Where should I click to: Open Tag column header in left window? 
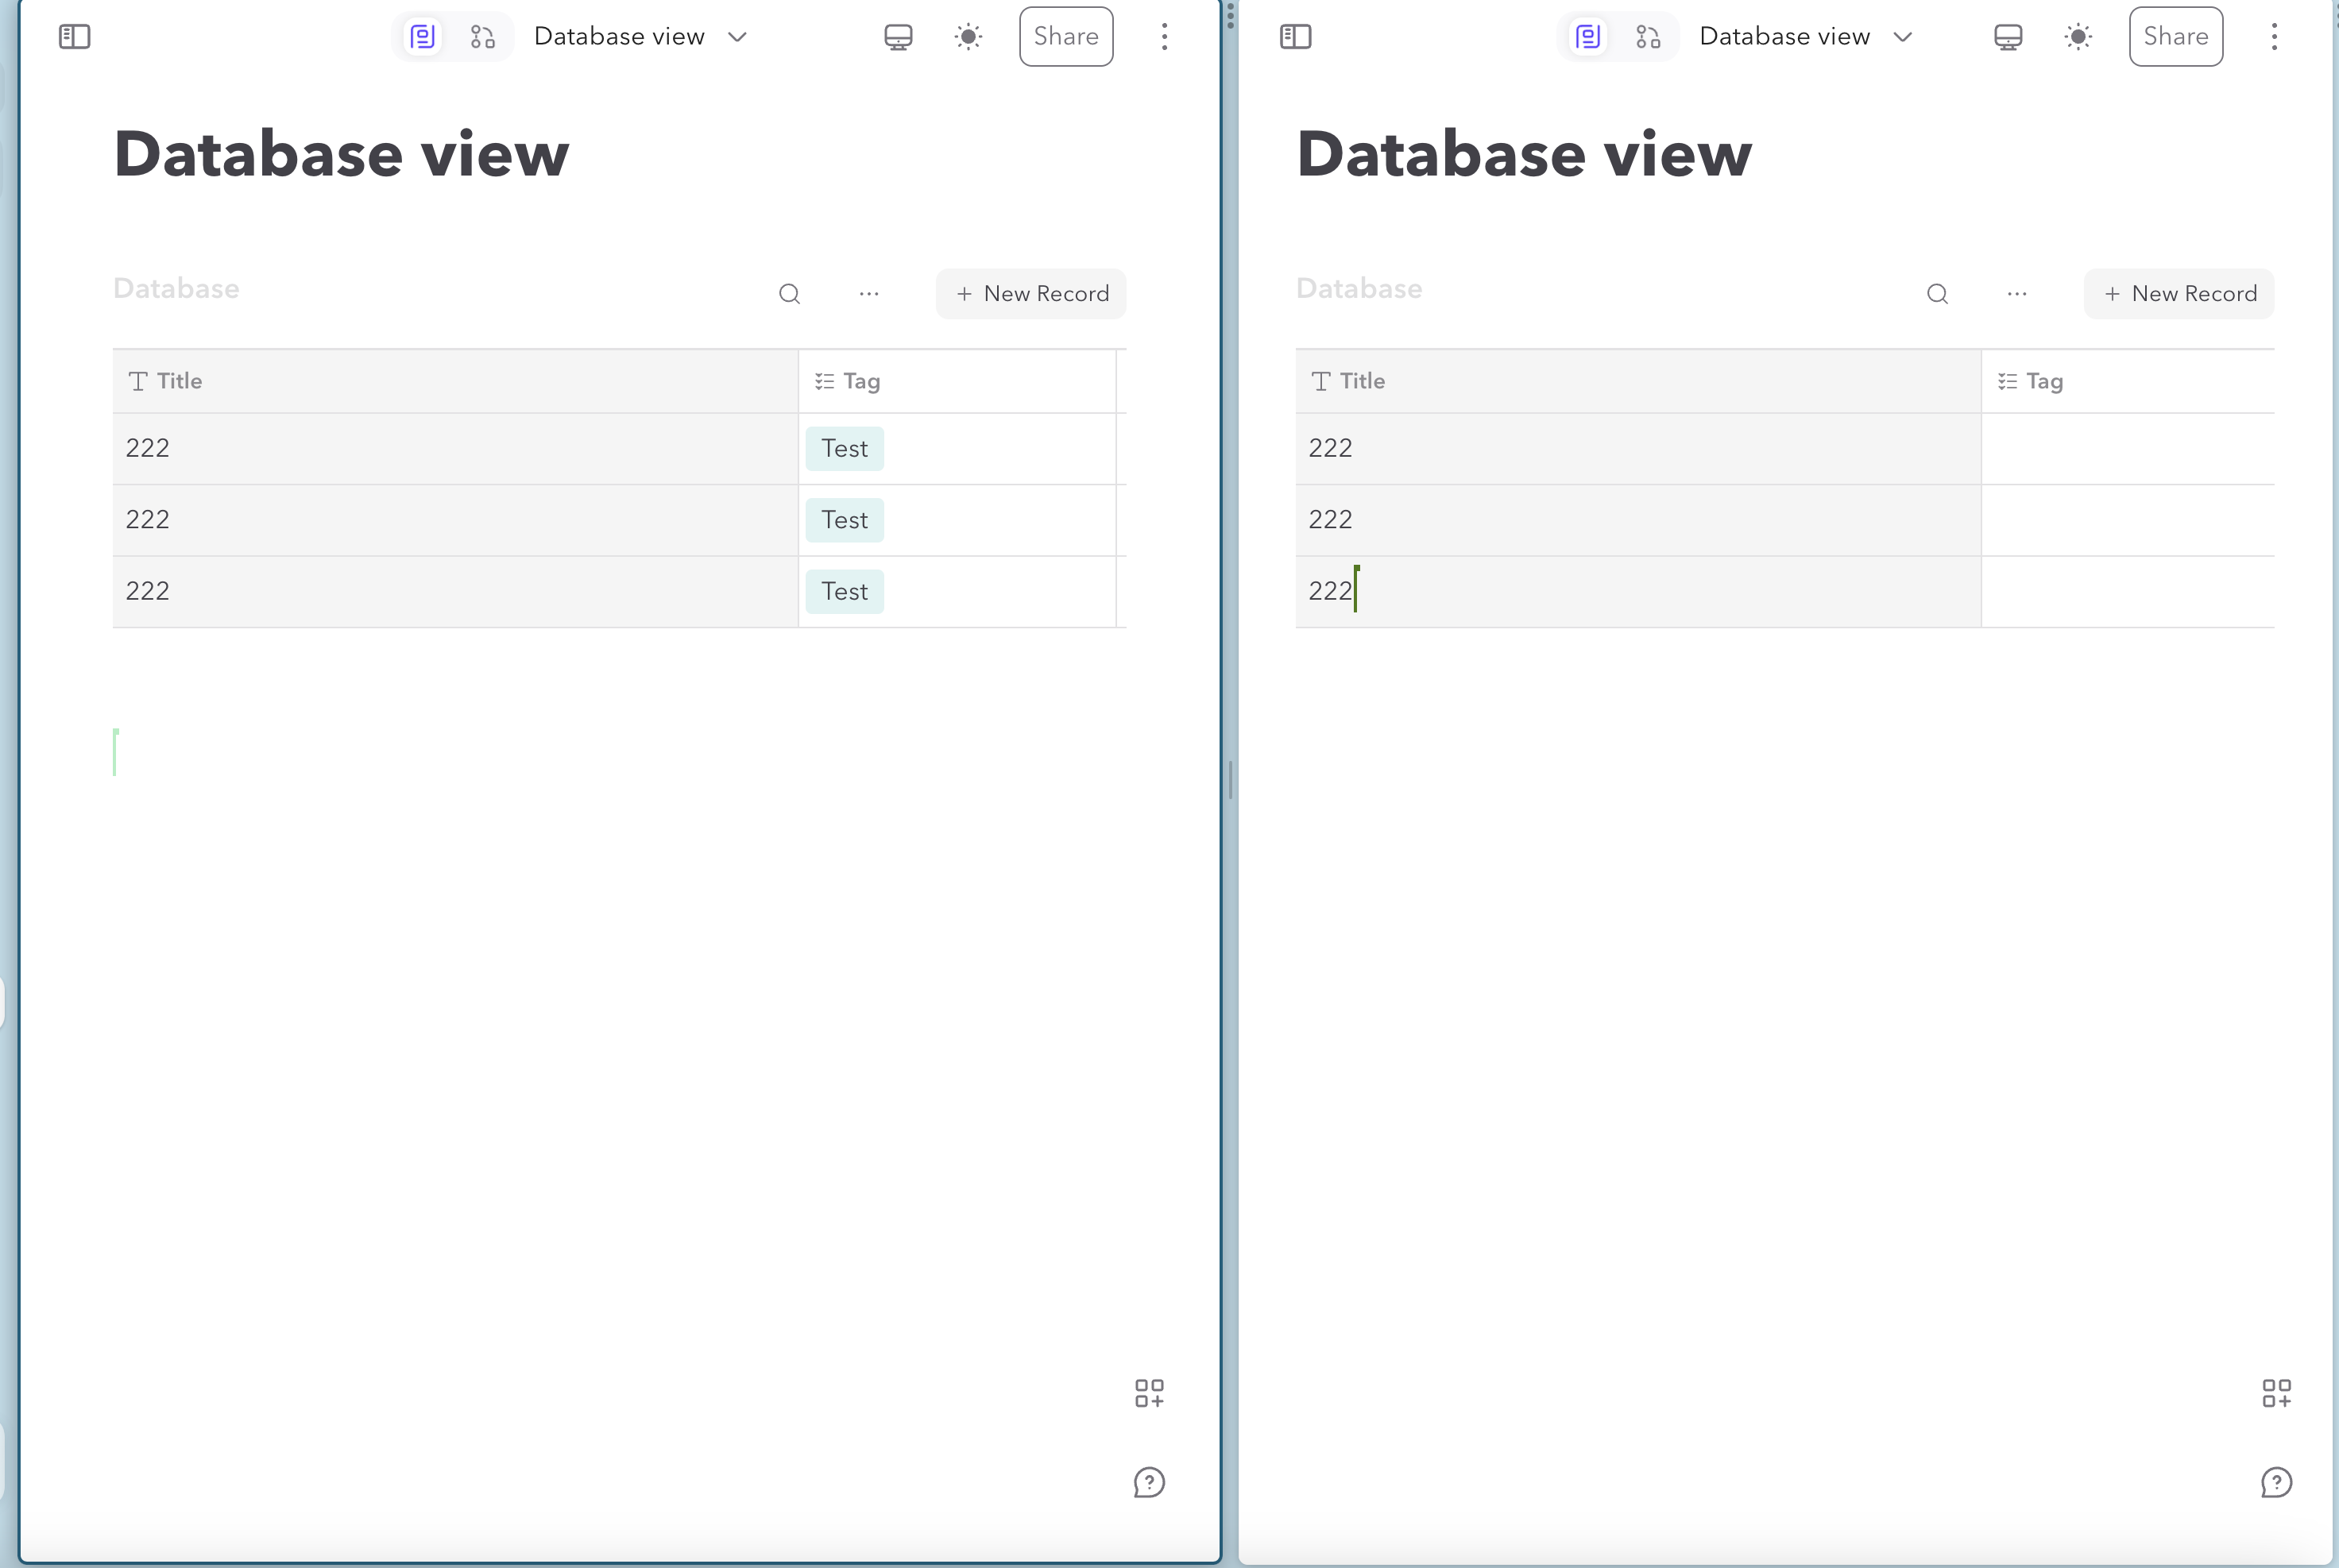(957, 381)
